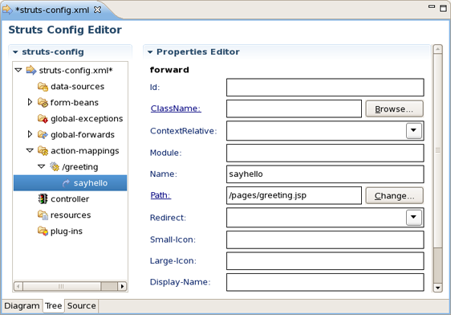The height and width of the screenshot is (315, 451).
Task: Collapse the Properties Editor section
Action: pos(150,52)
